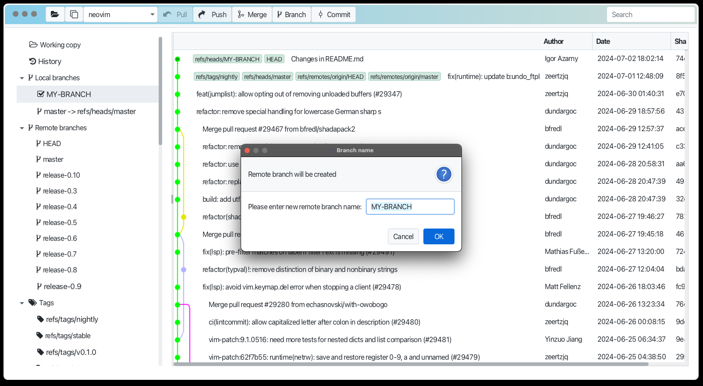Click the refs/tags/nightly commit label
Viewport: 703px width, 386px height.
click(x=217, y=77)
